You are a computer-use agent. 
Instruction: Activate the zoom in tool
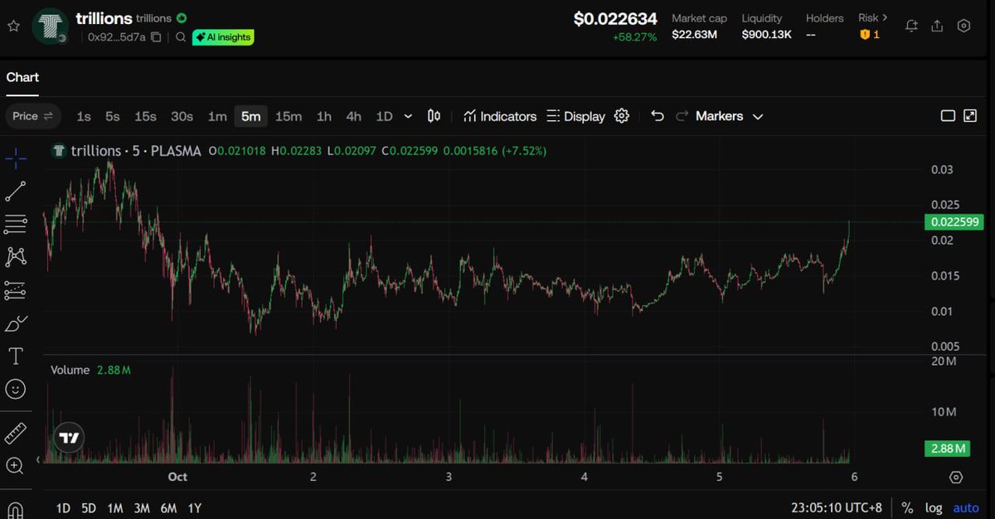pyautogui.click(x=16, y=466)
